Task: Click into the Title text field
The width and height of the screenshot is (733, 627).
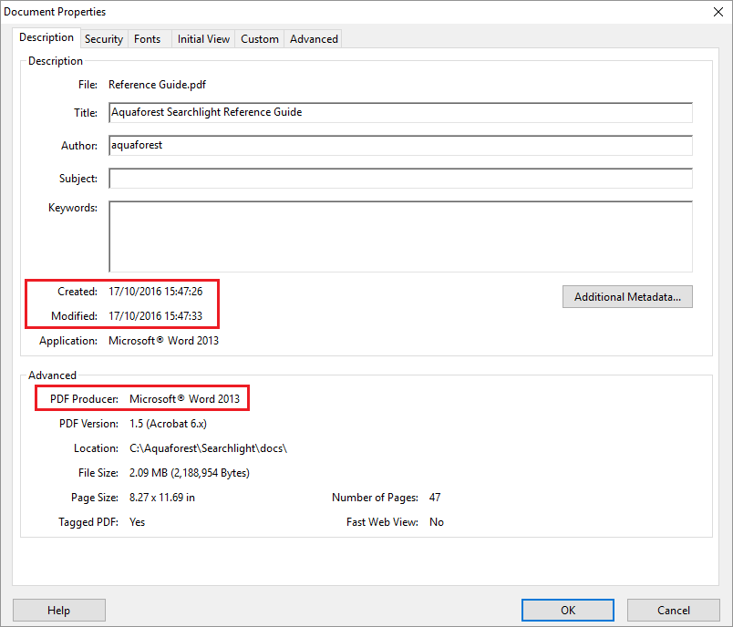Action: click(x=400, y=112)
